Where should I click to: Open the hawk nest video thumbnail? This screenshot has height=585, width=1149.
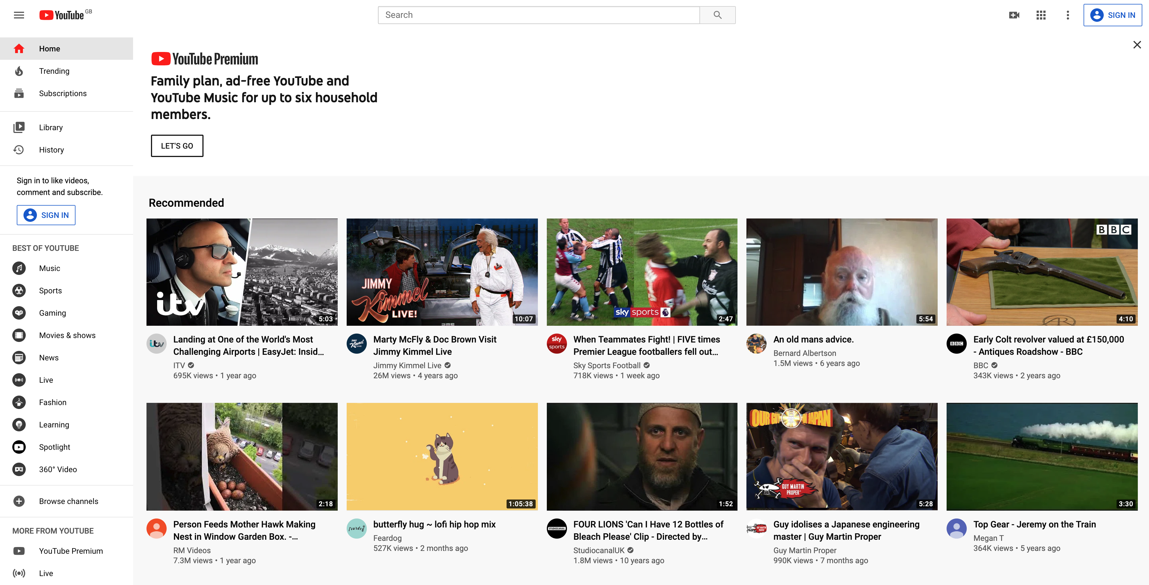tap(242, 456)
